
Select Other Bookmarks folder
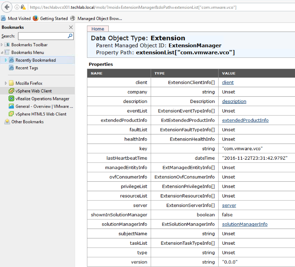(27, 122)
